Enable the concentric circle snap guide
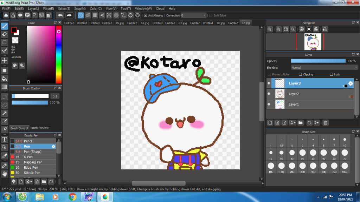This screenshot has height=202, width=360. (x=116, y=15)
